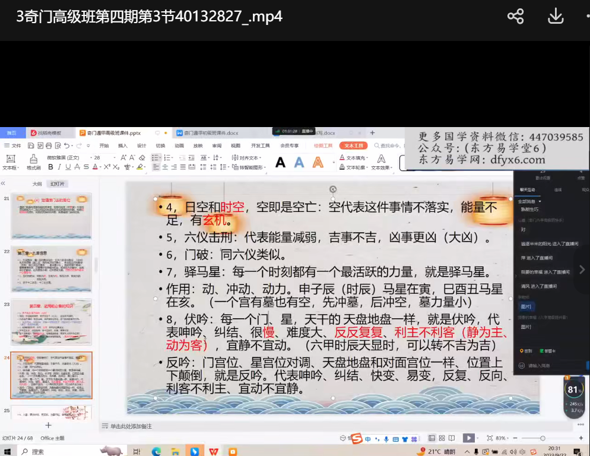Screen dimensions: 590x456
Task: Switch to slide sorter grid view icon
Action: tap(440, 438)
